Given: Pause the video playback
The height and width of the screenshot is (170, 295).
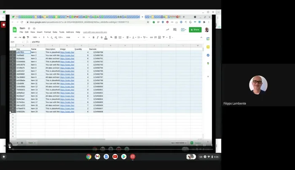Looking at the screenshot, I should [x=9, y=145].
